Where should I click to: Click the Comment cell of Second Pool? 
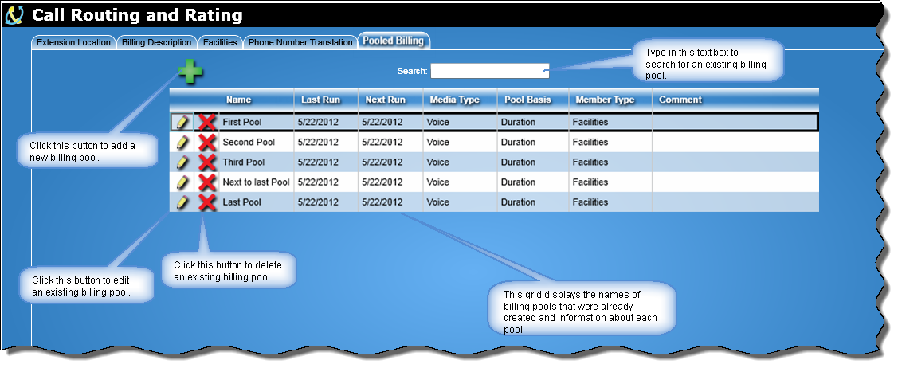pos(735,142)
